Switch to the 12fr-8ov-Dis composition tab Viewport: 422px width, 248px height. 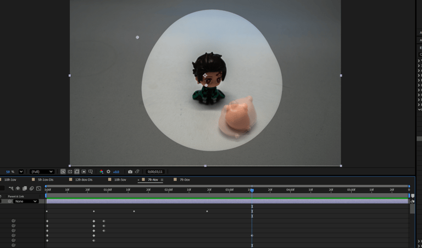point(84,180)
